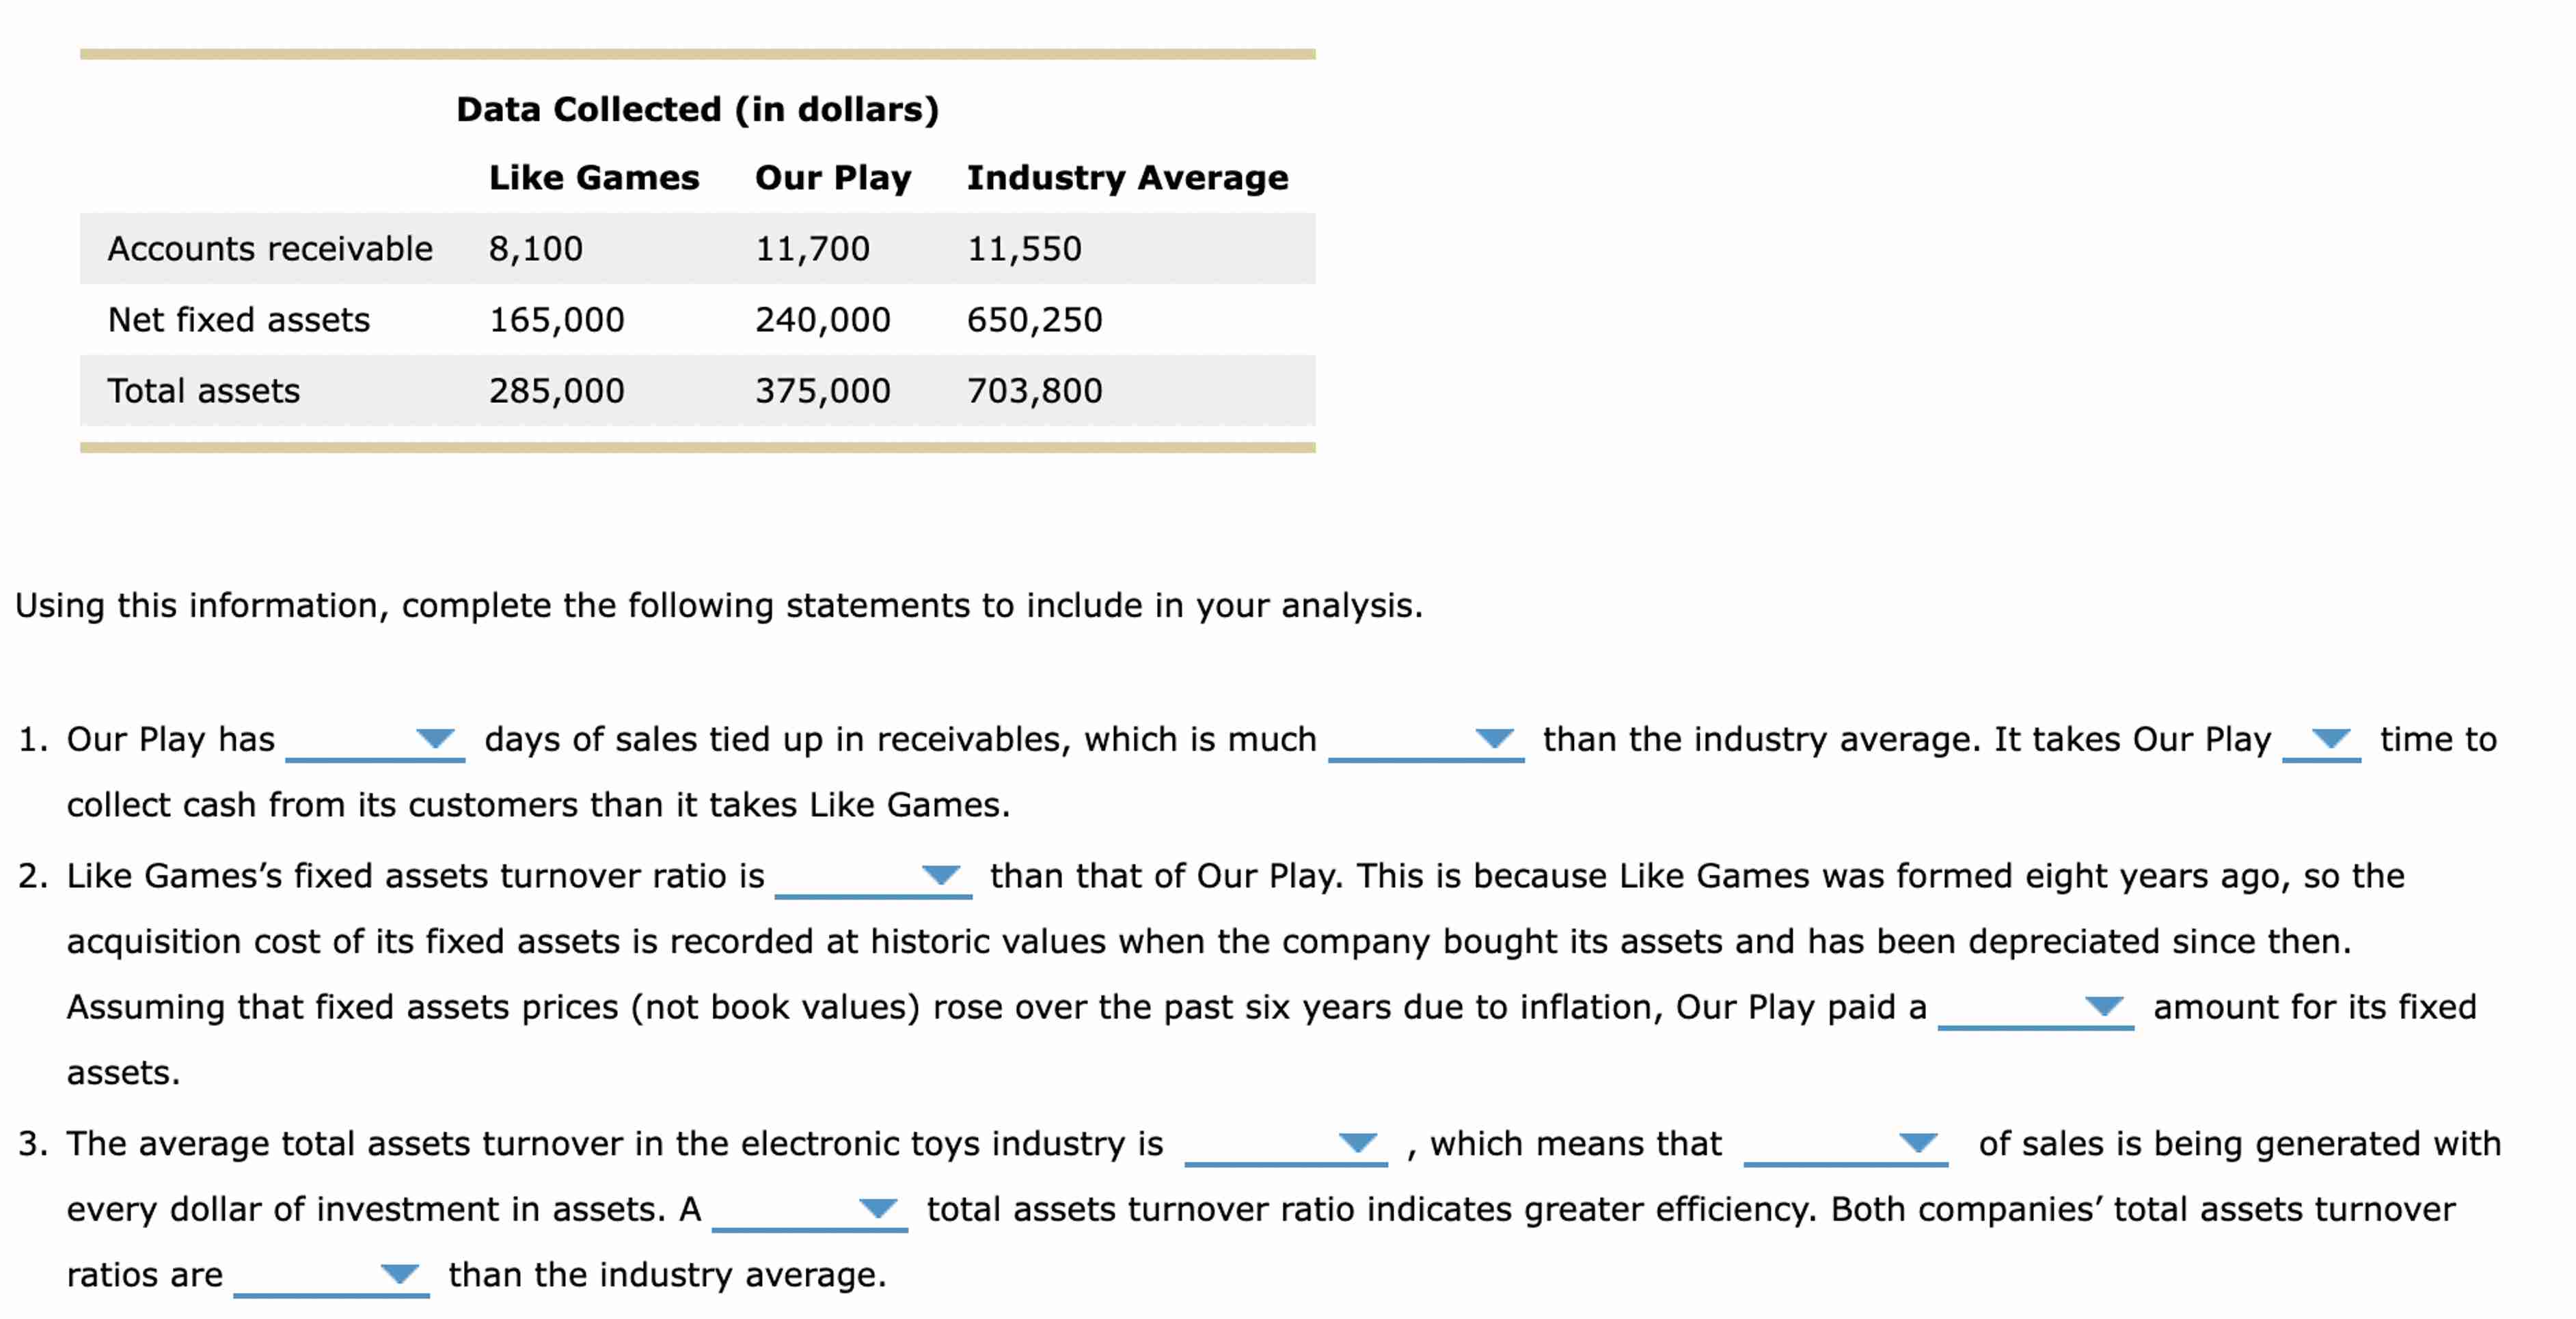
Task: Open the fixed assets turnover ratio comparison dropdown
Action: pos(941,877)
